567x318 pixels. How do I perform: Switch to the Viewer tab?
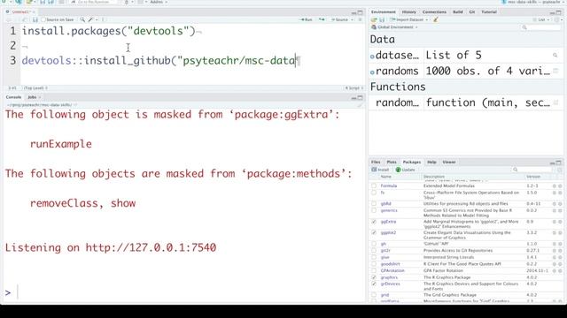449,163
